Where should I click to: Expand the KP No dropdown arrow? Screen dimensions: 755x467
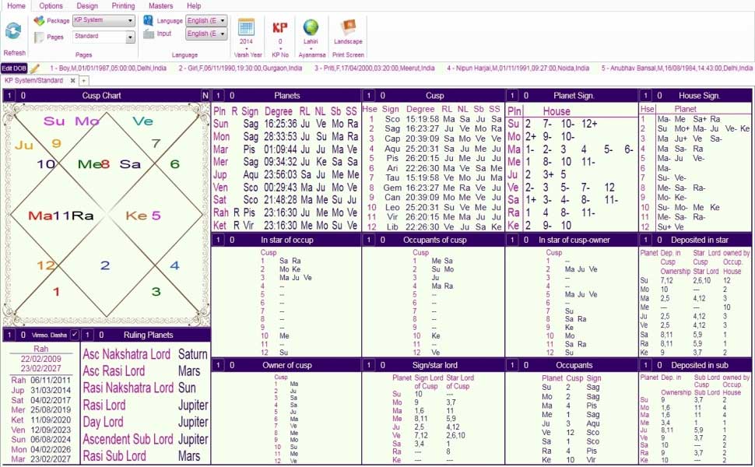tap(279, 48)
